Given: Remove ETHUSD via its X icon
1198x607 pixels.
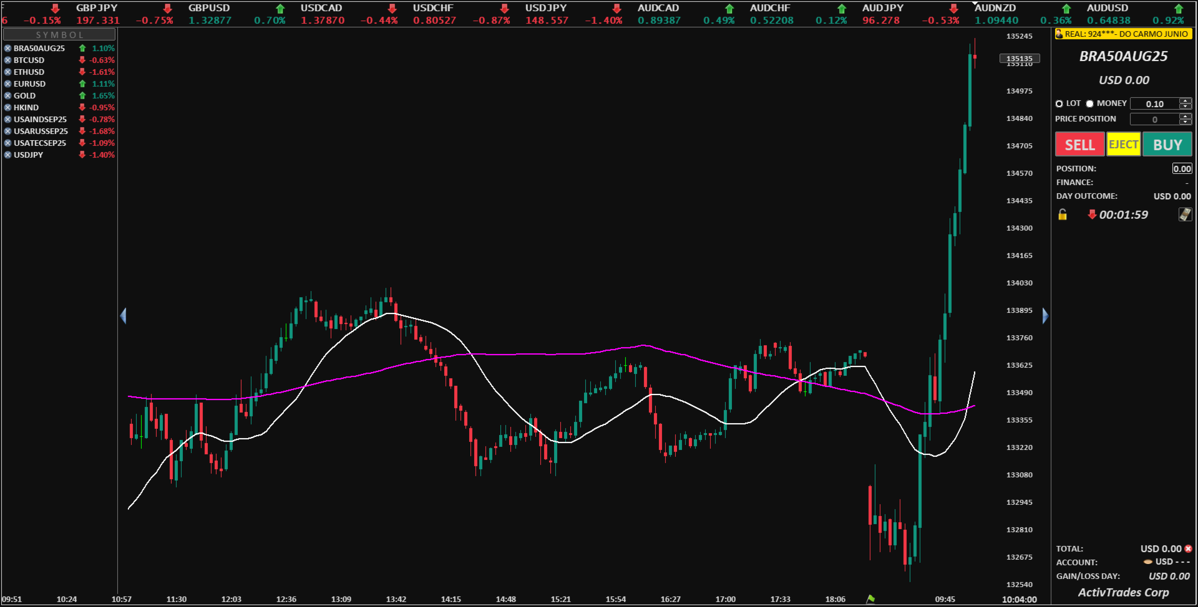Looking at the screenshot, I should pos(7,72).
